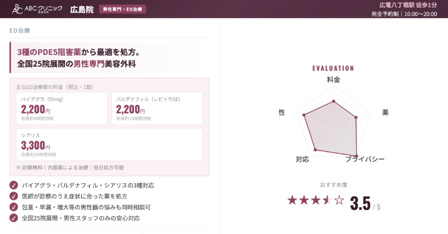
Task: Click the ED治療 section heading
Action: tap(20, 31)
